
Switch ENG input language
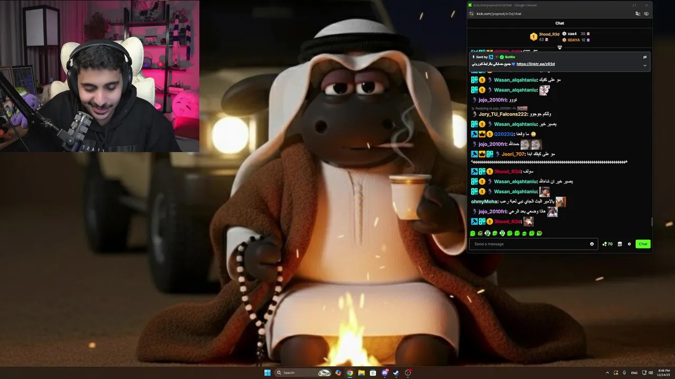(634, 373)
